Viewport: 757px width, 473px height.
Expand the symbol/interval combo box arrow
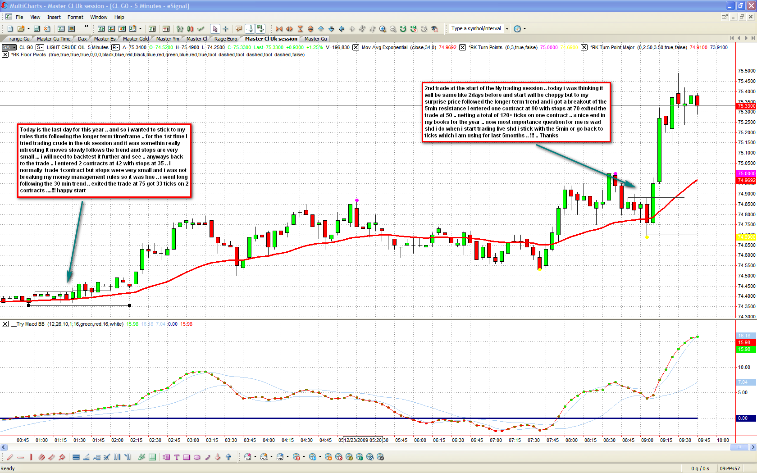507,29
